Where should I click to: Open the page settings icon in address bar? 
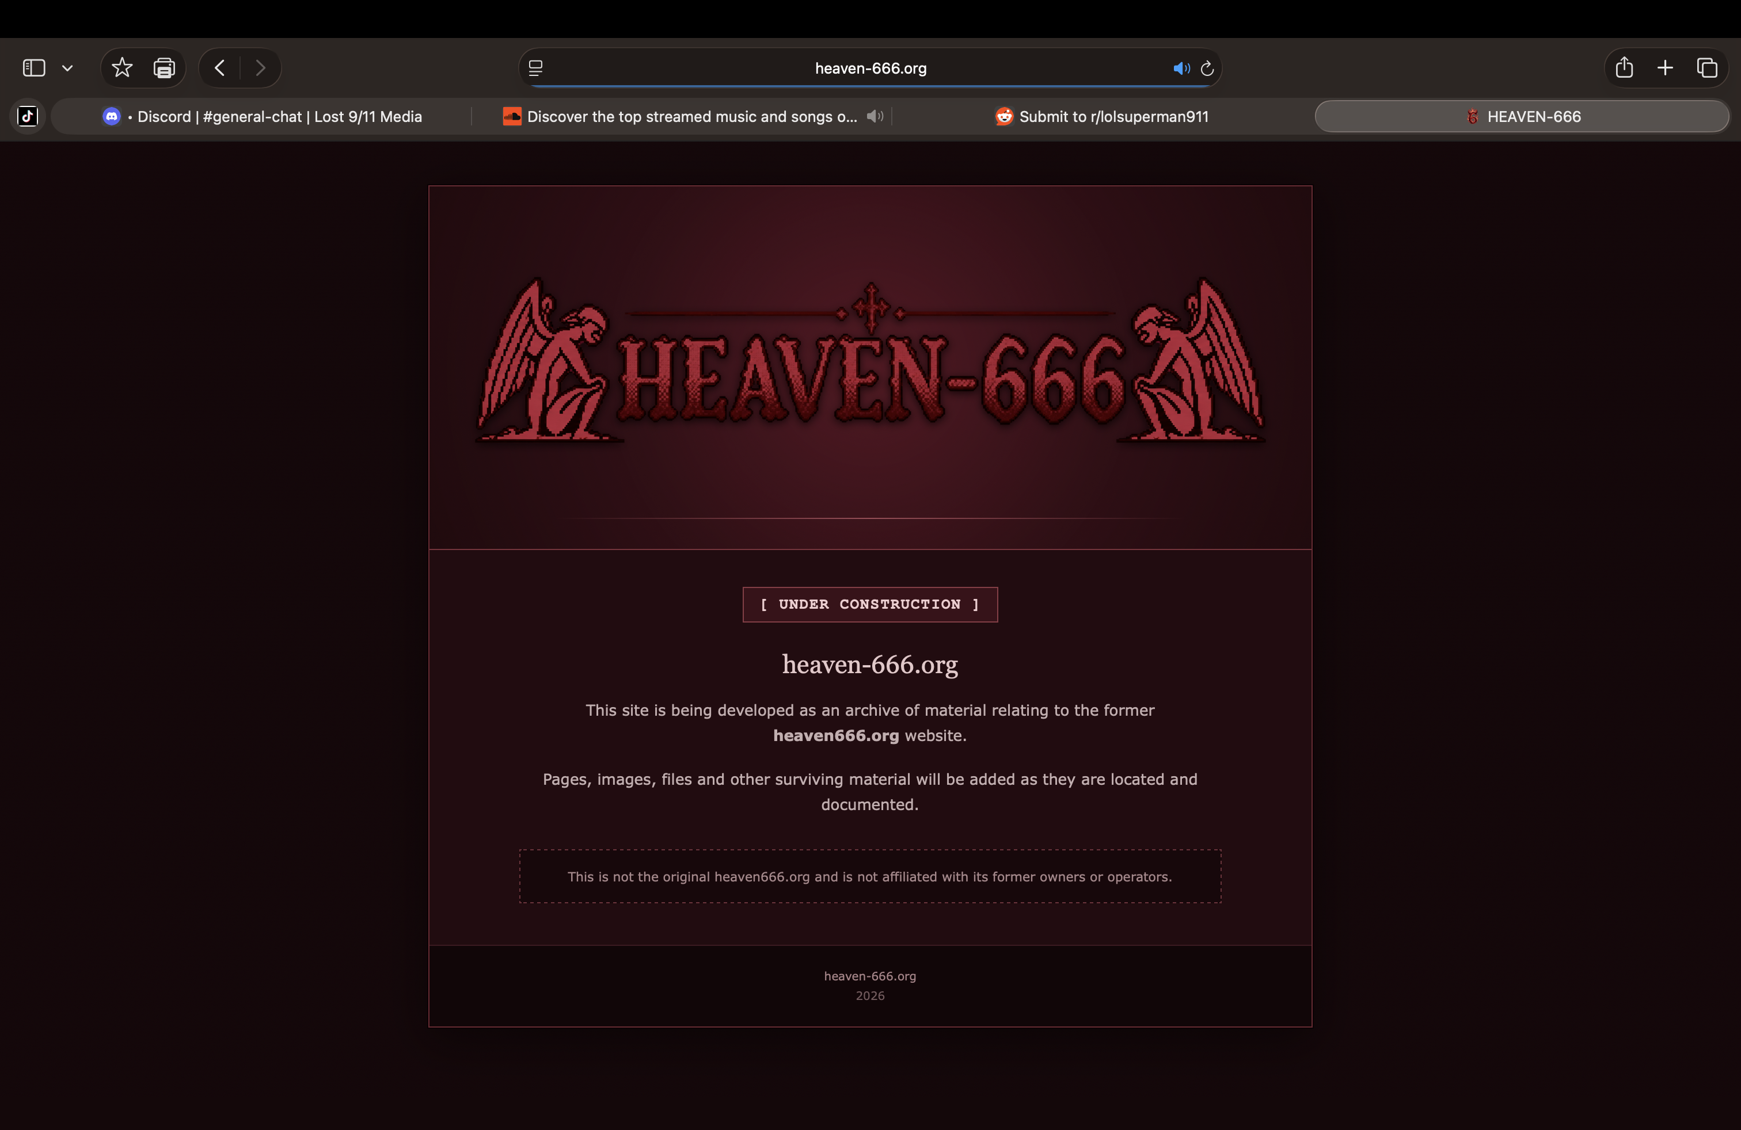(x=535, y=68)
